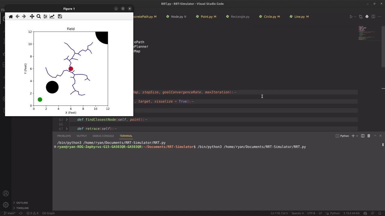
Task: Kill the terminal with the trash icon
Action: pyautogui.click(x=369, y=136)
